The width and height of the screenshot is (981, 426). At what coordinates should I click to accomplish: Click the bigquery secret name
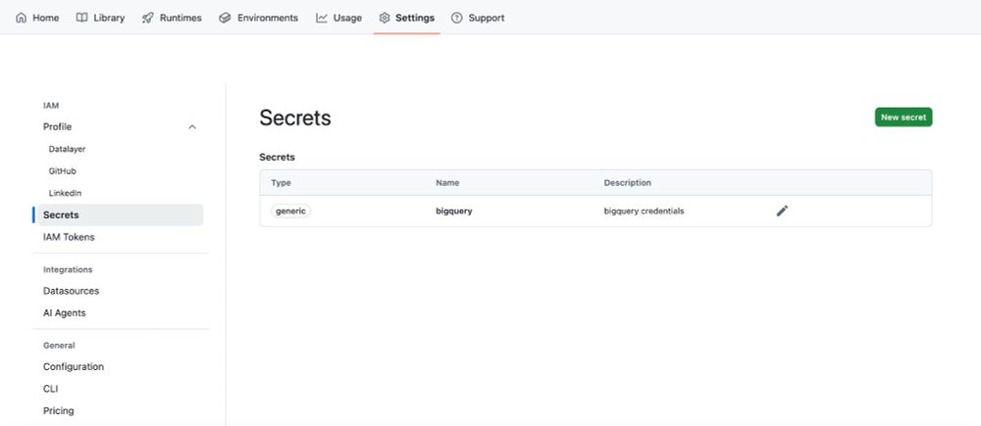(x=454, y=212)
